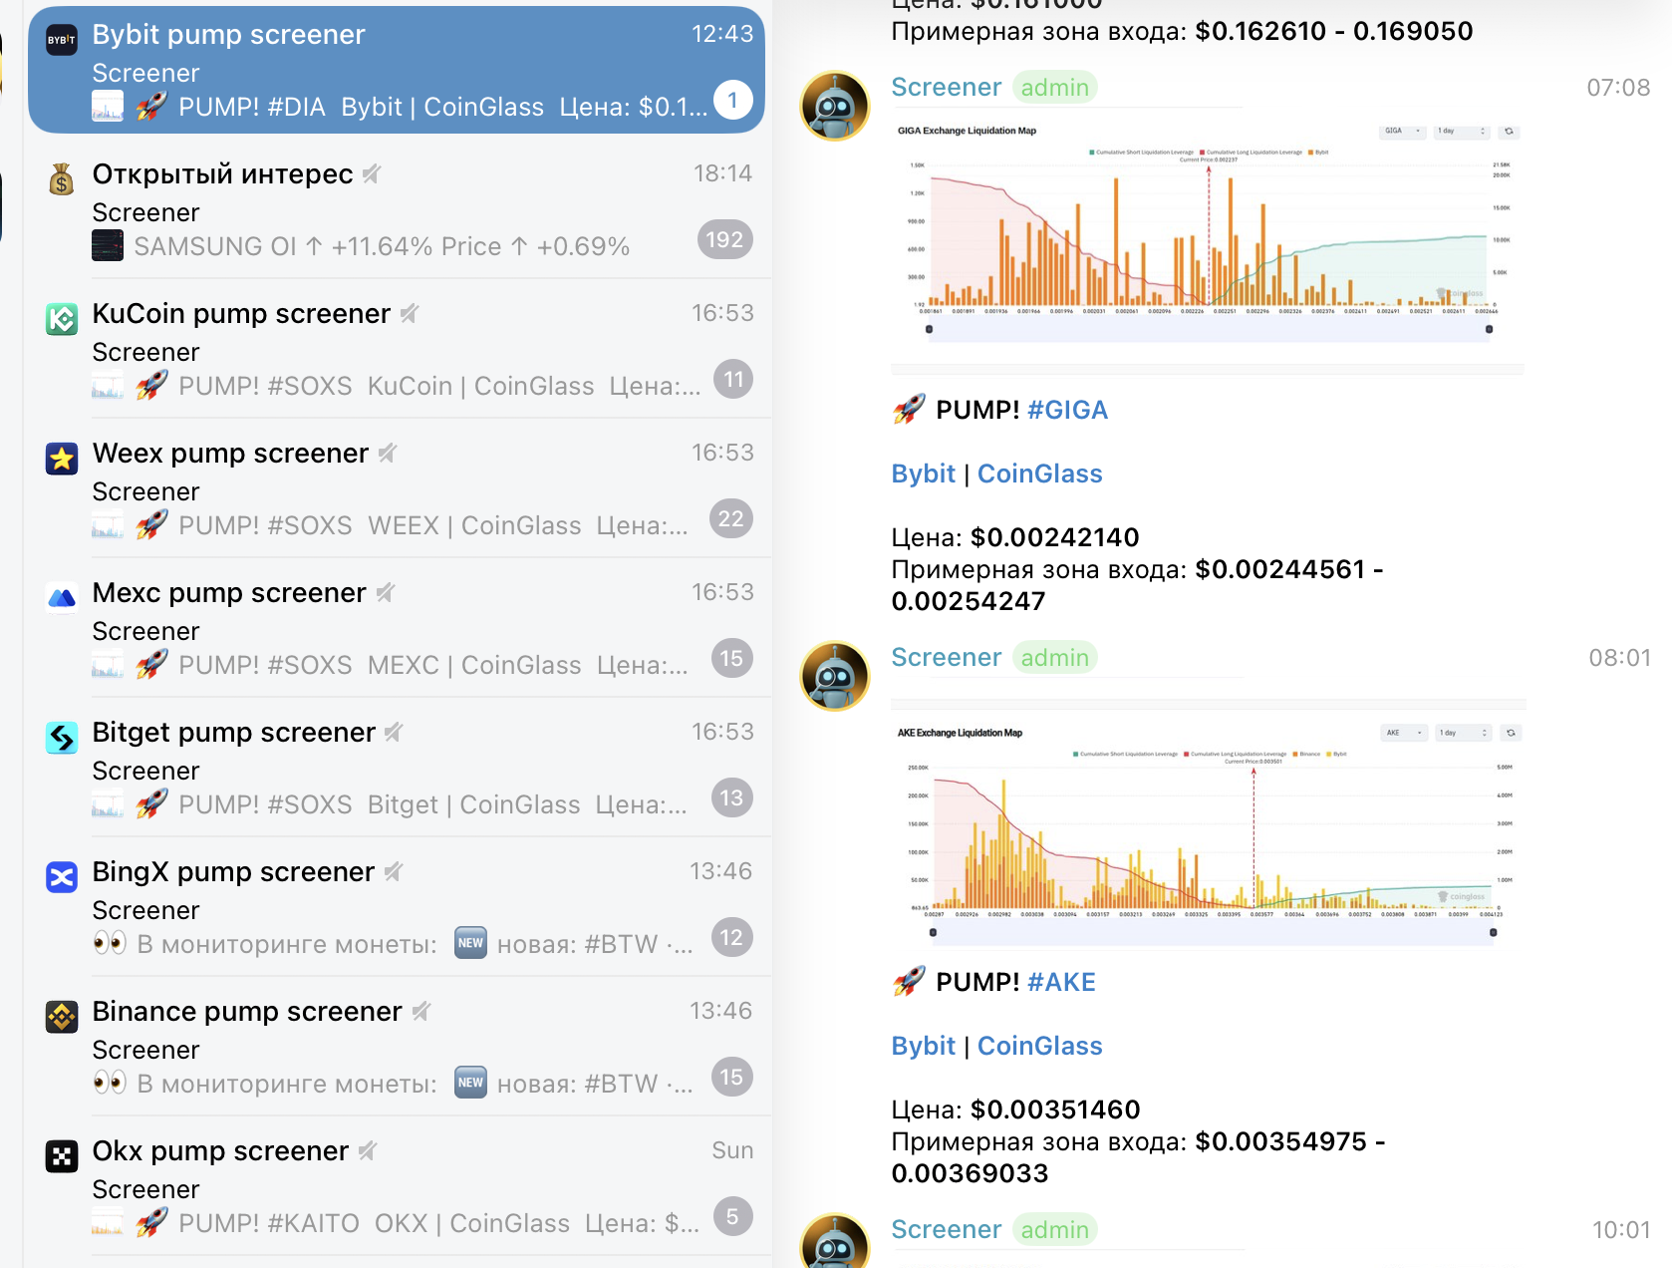The image size is (1672, 1268).
Task: Open the Mexc pump screener chat
Action: point(397,628)
